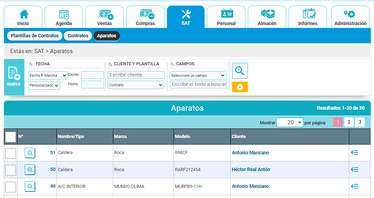Screen dimensions: 374x198
Task: Open the Inicio home tab
Action: (x=23, y=17)
